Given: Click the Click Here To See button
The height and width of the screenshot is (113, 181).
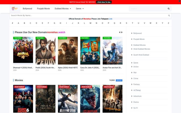Looking at the screenshot, I should [x=104, y=2].
